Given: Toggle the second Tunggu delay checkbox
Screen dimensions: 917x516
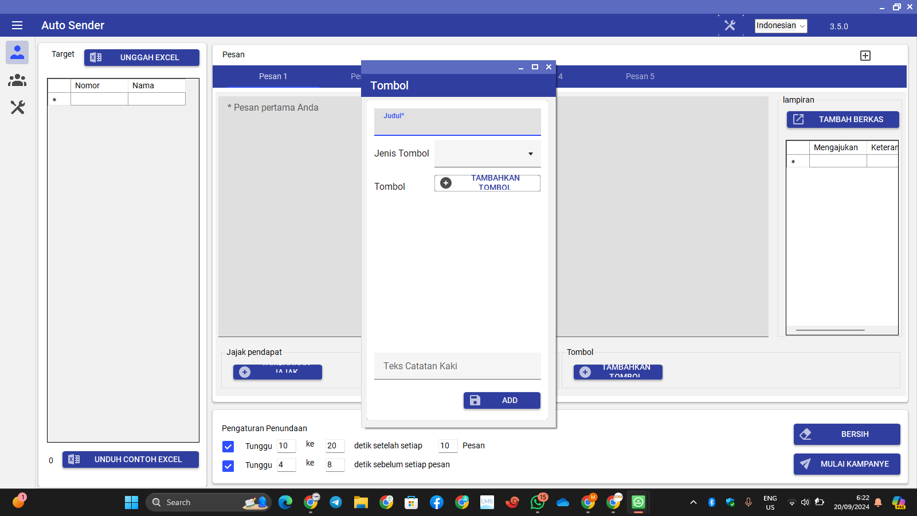Looking at the screenshot, I should pos(228,466).
